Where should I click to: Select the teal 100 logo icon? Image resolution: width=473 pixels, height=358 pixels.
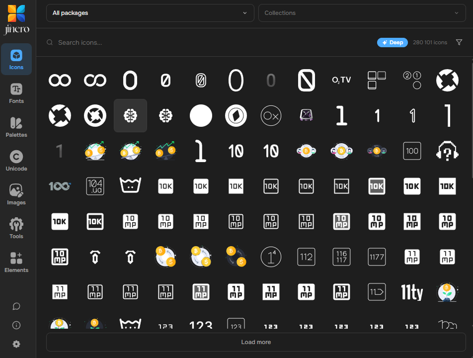(x=60, y=186)
